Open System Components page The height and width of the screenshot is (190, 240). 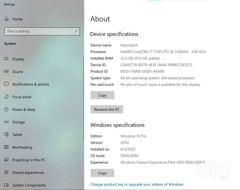tap(29, 185)
